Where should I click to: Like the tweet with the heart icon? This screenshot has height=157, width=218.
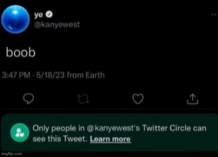pyautogui.click(x=138, y=99)
